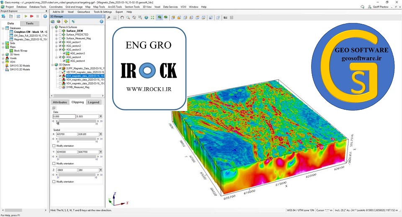Uncheck the AGG_section1 checkbox

[x=60, y=42]
